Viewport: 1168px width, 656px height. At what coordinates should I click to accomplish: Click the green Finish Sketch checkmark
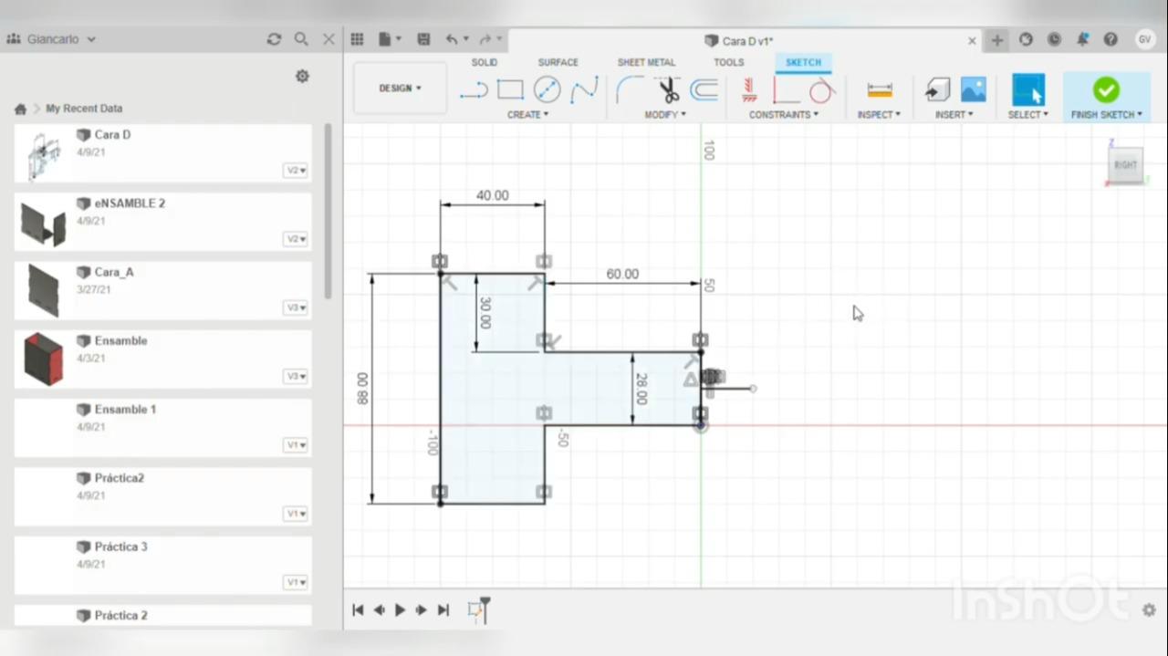(x=1106, y=89)
